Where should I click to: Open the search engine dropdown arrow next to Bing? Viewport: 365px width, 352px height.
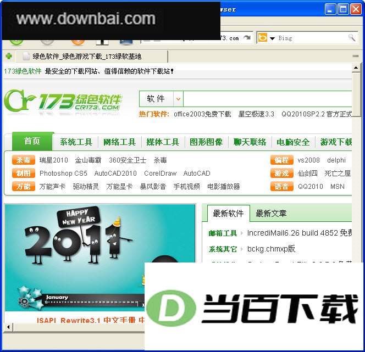tap(272, 38)
